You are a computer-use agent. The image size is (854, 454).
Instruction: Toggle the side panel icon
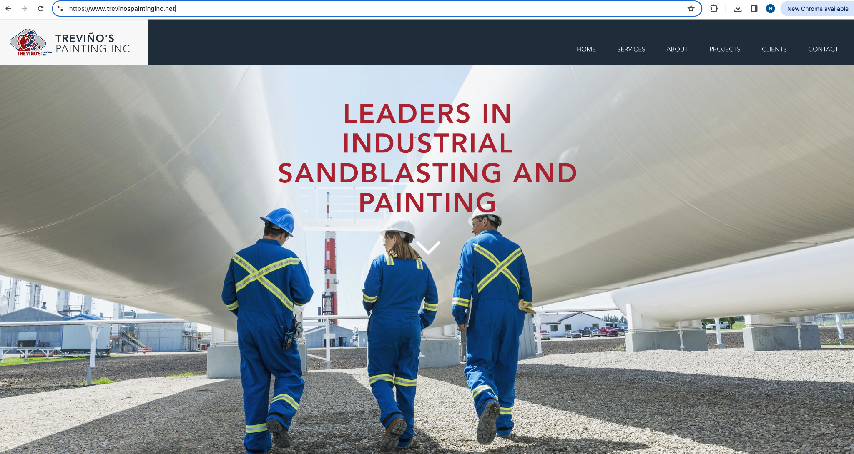754,8
